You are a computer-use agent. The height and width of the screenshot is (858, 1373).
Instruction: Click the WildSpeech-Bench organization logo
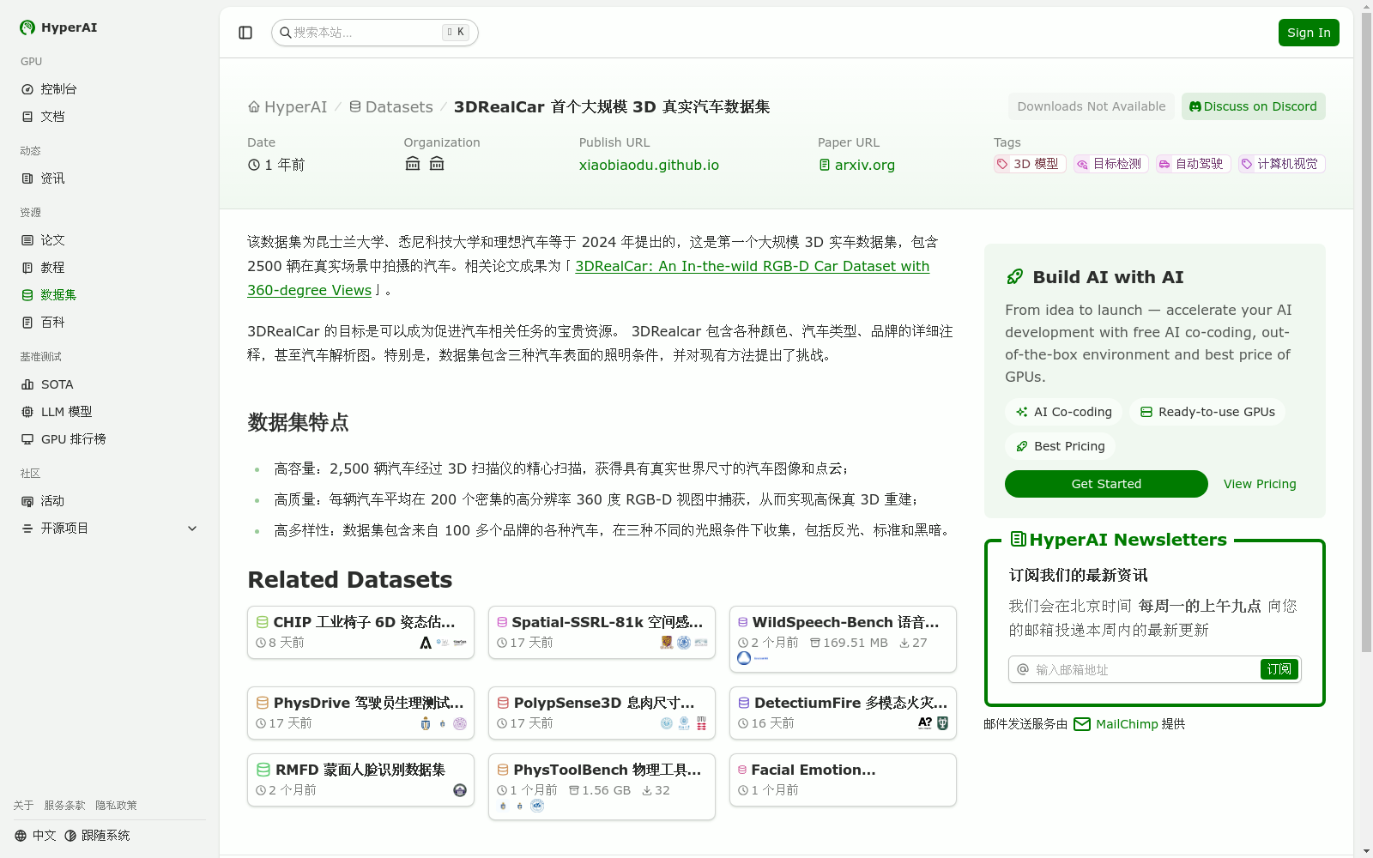744,658
